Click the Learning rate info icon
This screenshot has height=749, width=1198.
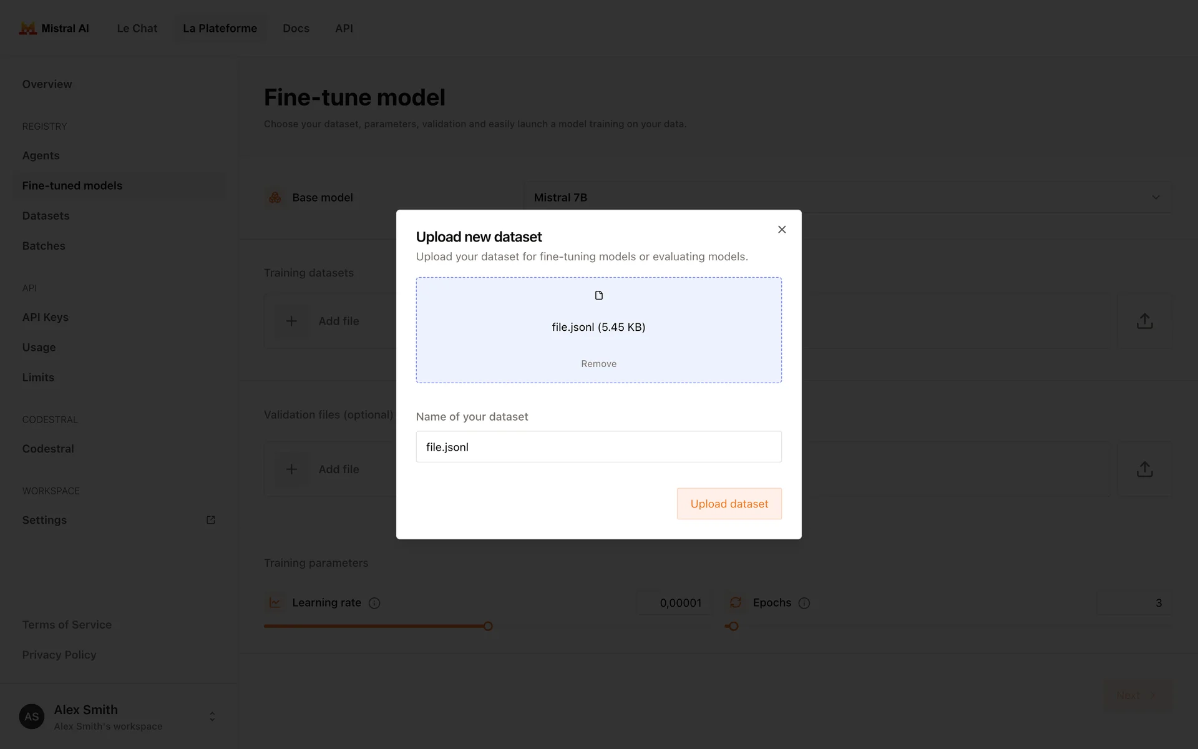[374, 603]
